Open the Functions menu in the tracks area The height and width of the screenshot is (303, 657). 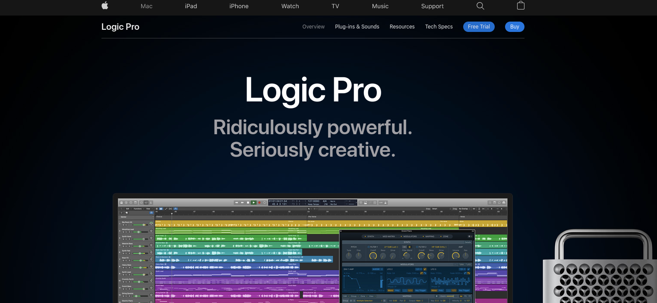tap(139, 209)
